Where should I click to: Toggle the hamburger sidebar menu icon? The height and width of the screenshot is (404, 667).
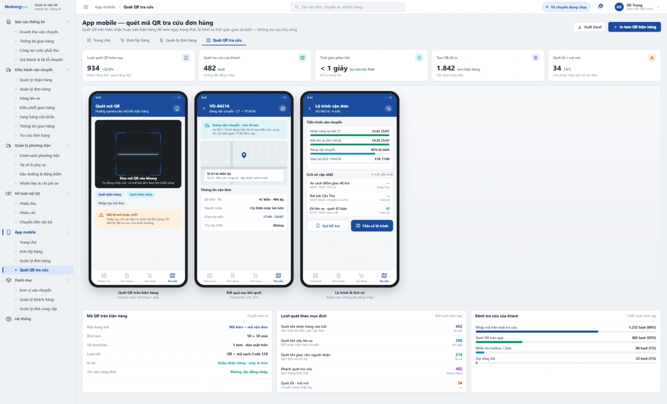click(86, 7)
